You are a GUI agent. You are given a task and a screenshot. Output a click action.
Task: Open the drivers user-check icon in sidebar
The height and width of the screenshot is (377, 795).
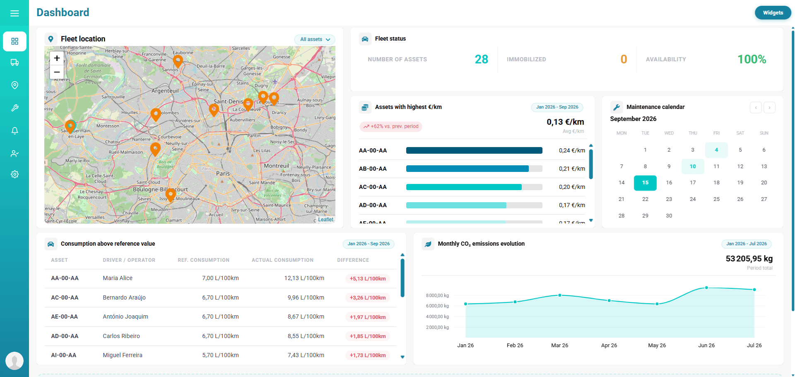pyautogui.click(x=14, y=153)
